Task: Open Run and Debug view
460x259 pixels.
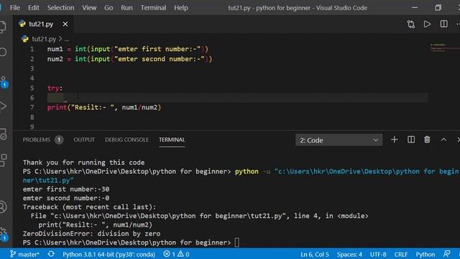Action: pos(3,106)
